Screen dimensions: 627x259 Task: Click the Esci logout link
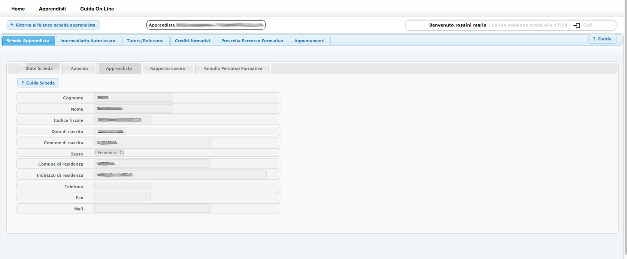[588, 25]
